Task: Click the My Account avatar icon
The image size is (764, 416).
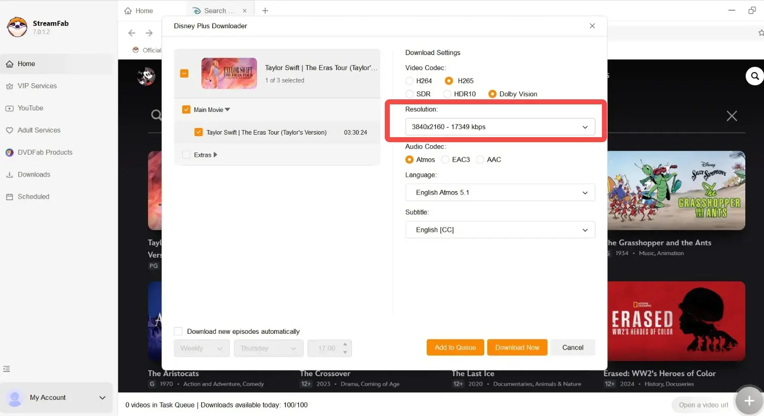Action: (15, 398)
